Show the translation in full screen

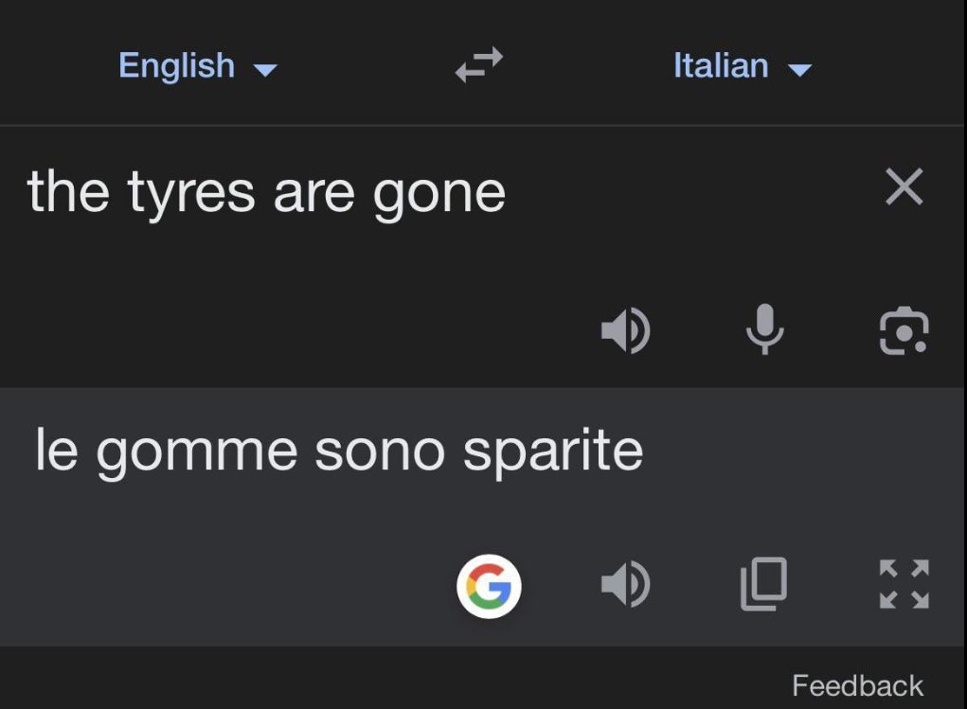(904, 584)
